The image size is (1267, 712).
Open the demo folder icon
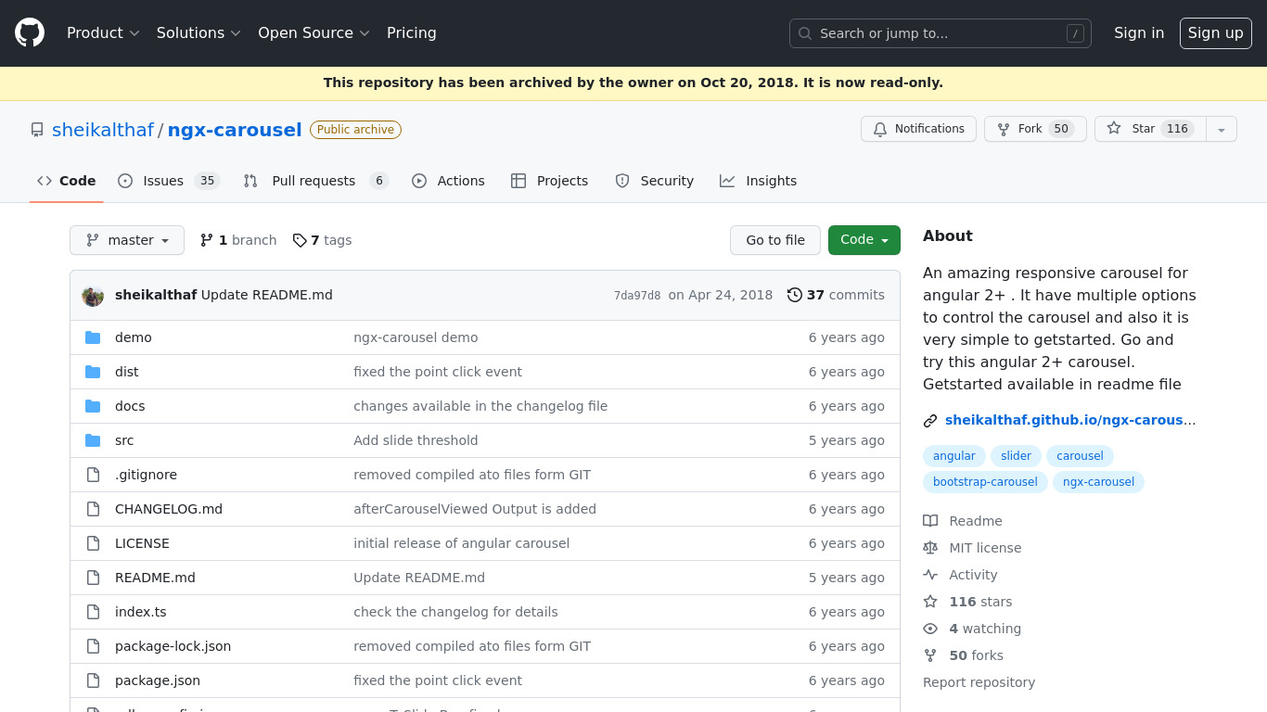tap(93, 337)
